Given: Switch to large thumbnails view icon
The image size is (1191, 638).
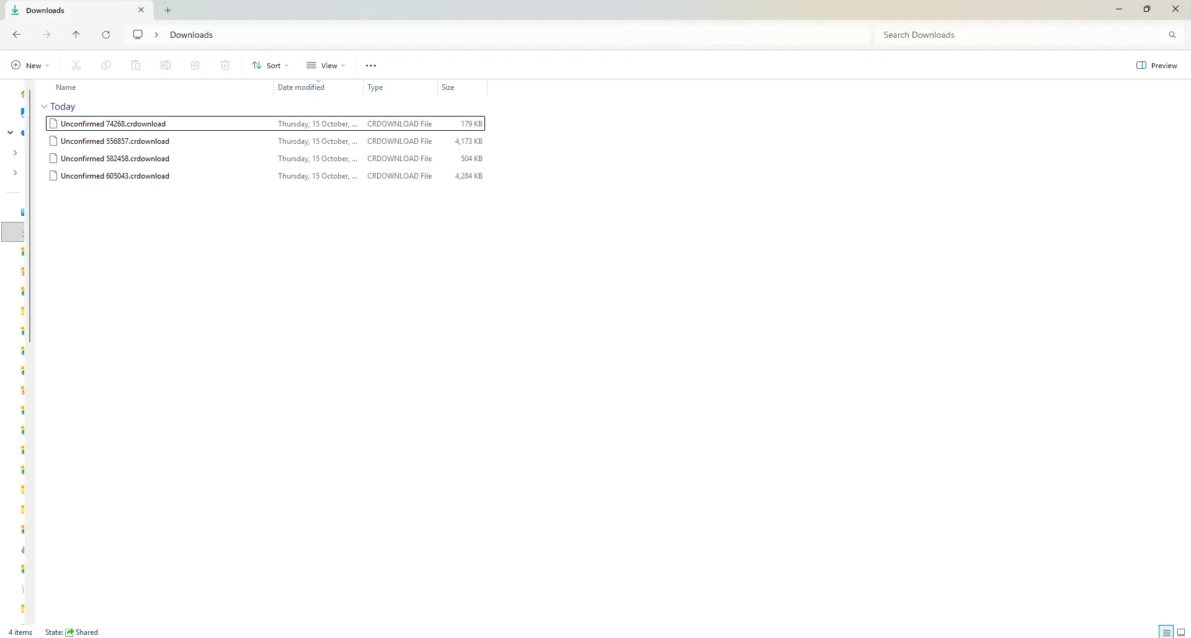Looking at the screenshot, I should point(1181,632).
